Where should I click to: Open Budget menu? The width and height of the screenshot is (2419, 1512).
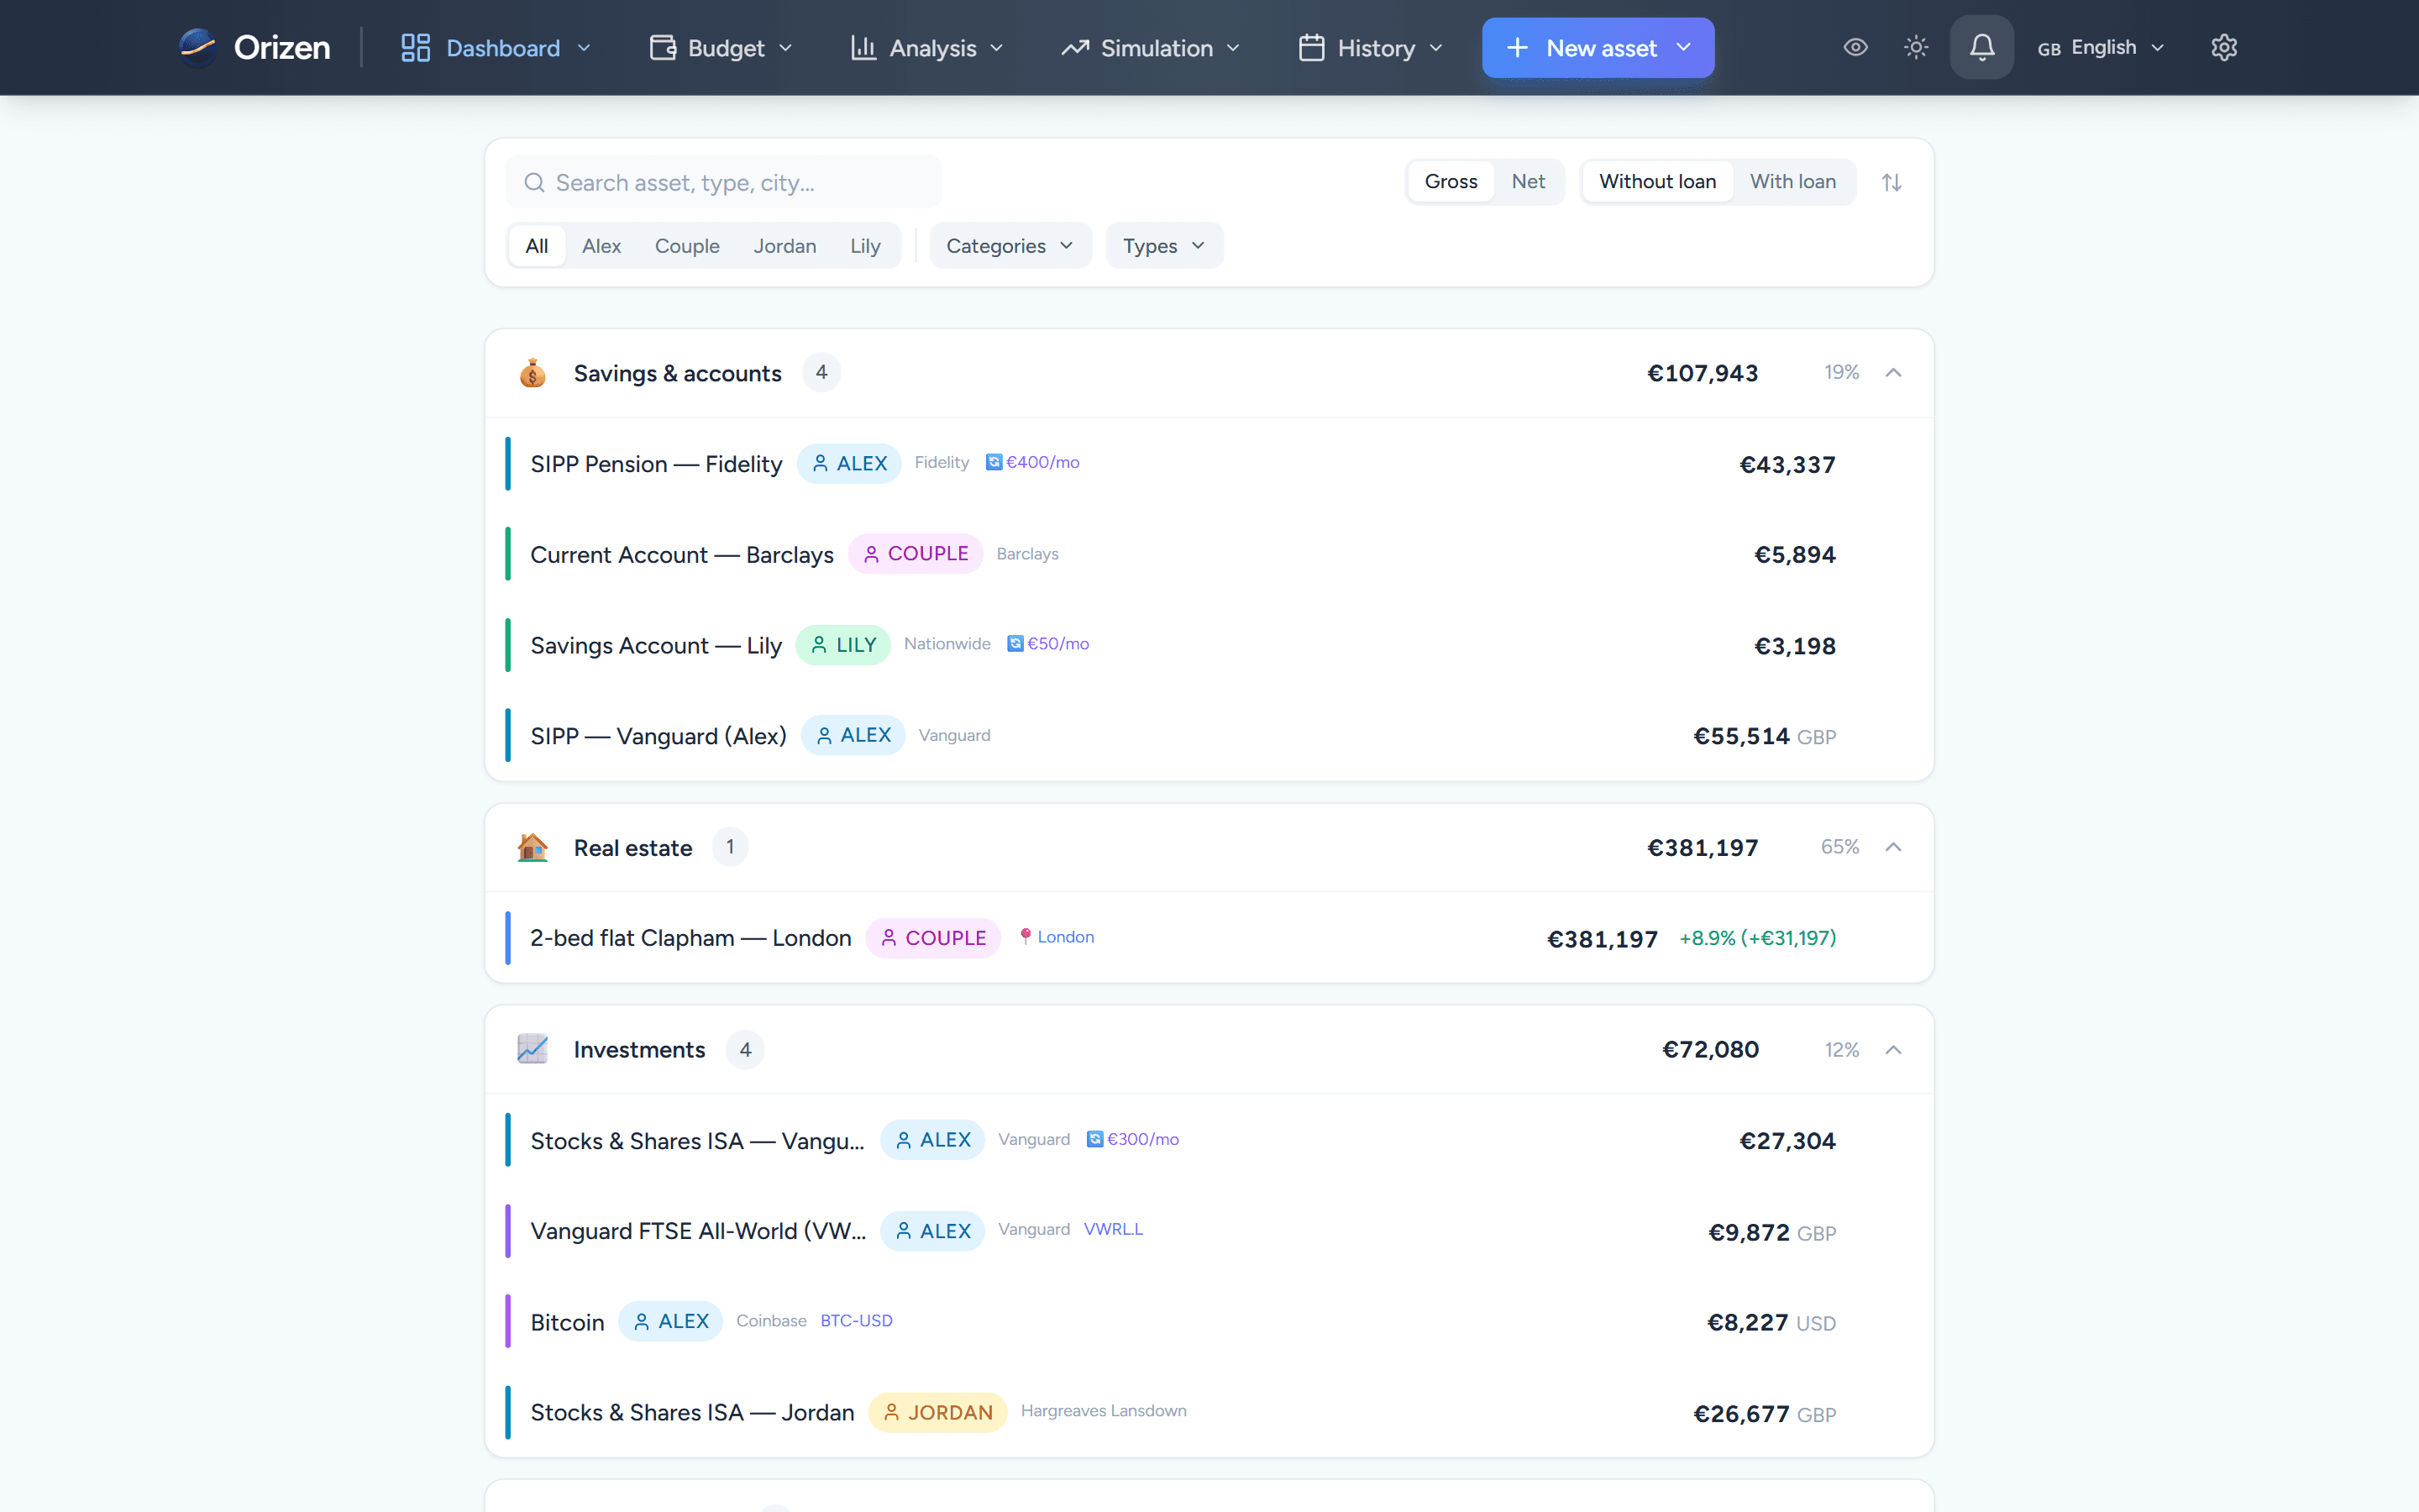(x=721, y=47)
